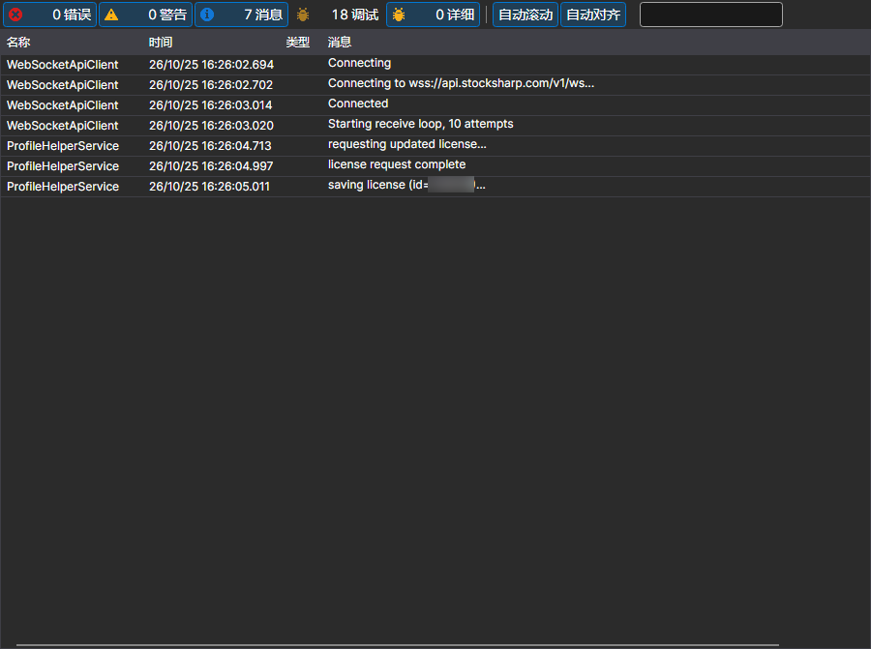This screenshot has height=649, width=871.
Task: Select the 'license request complete' message
Action: coord(397,164)
